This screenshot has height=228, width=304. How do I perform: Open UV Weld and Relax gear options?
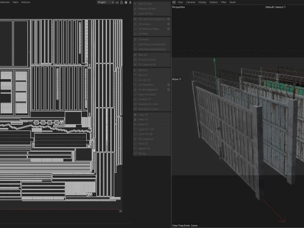pyautogui.click(x=168, y=28)
